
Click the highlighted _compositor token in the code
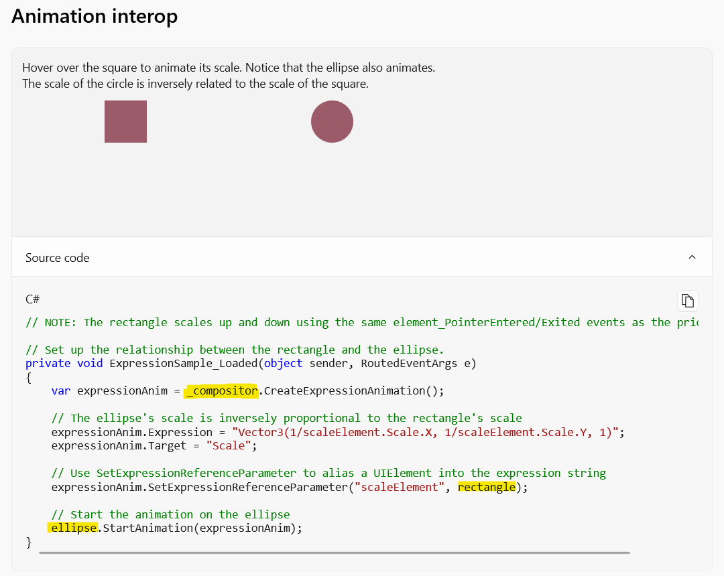[221, 390]
